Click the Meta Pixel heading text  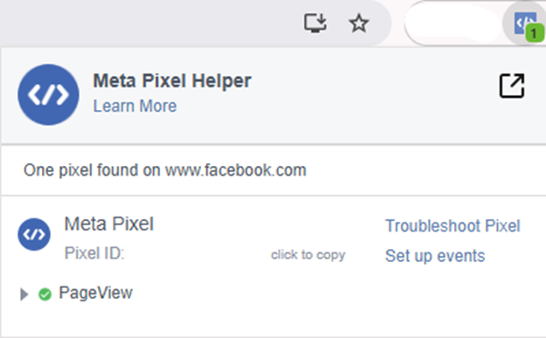pyautogui.click(x=109, y=224)
